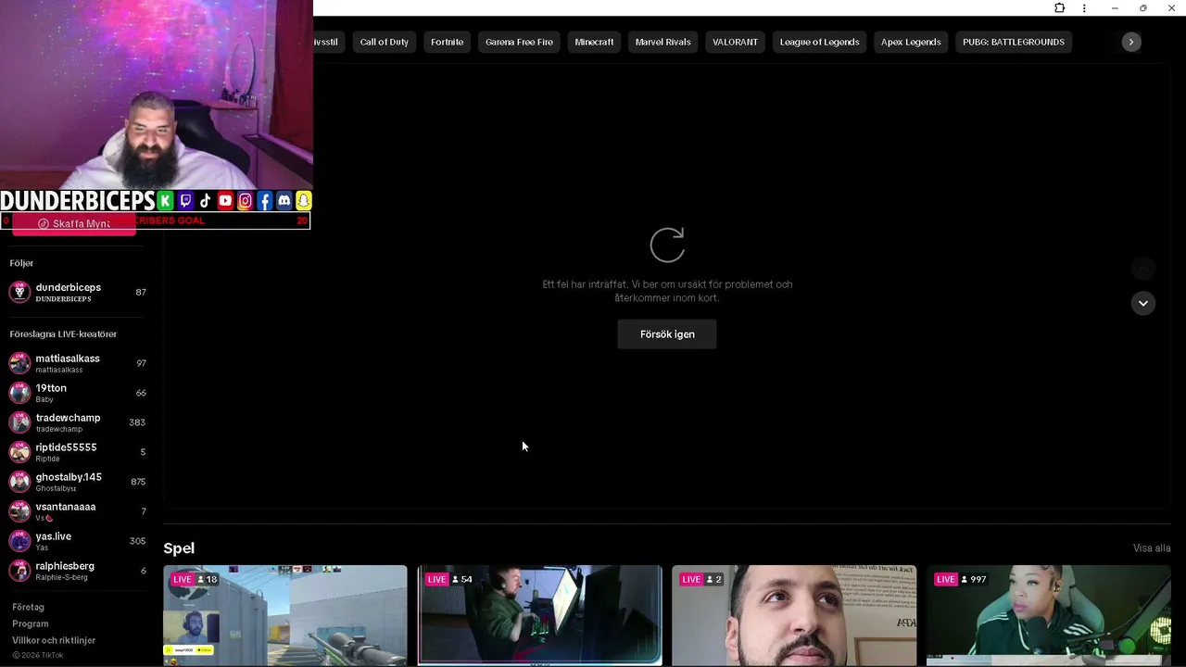Select the Apex Legends category tab
1186x667 pixels.
click(x=910, y=42)
